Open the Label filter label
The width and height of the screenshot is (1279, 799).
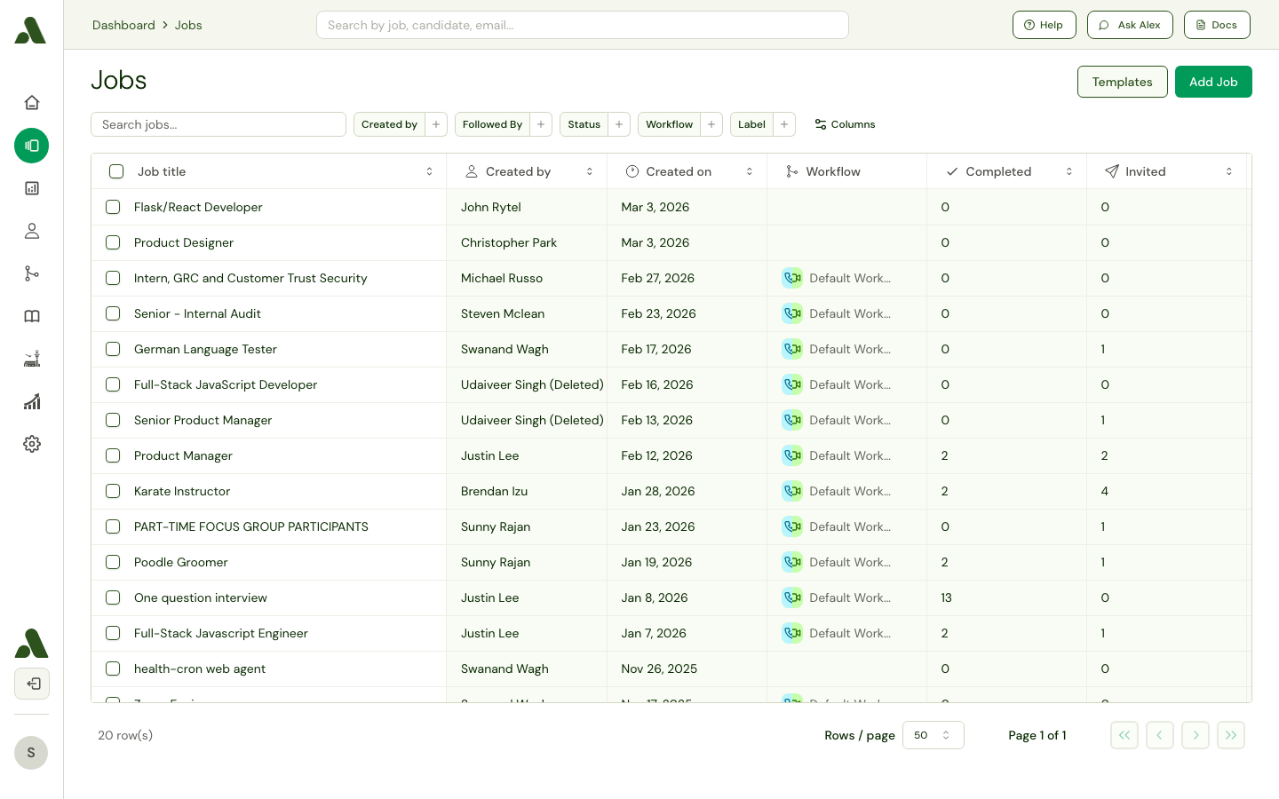(x=751, y=124)
